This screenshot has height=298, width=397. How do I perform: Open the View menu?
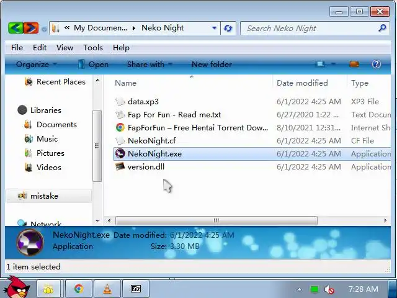pyautogui.click(x=65, y=48)
